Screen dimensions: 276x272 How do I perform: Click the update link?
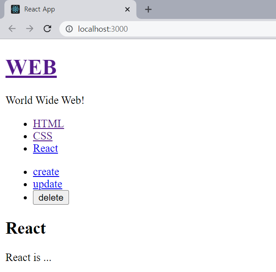point(47,184)
